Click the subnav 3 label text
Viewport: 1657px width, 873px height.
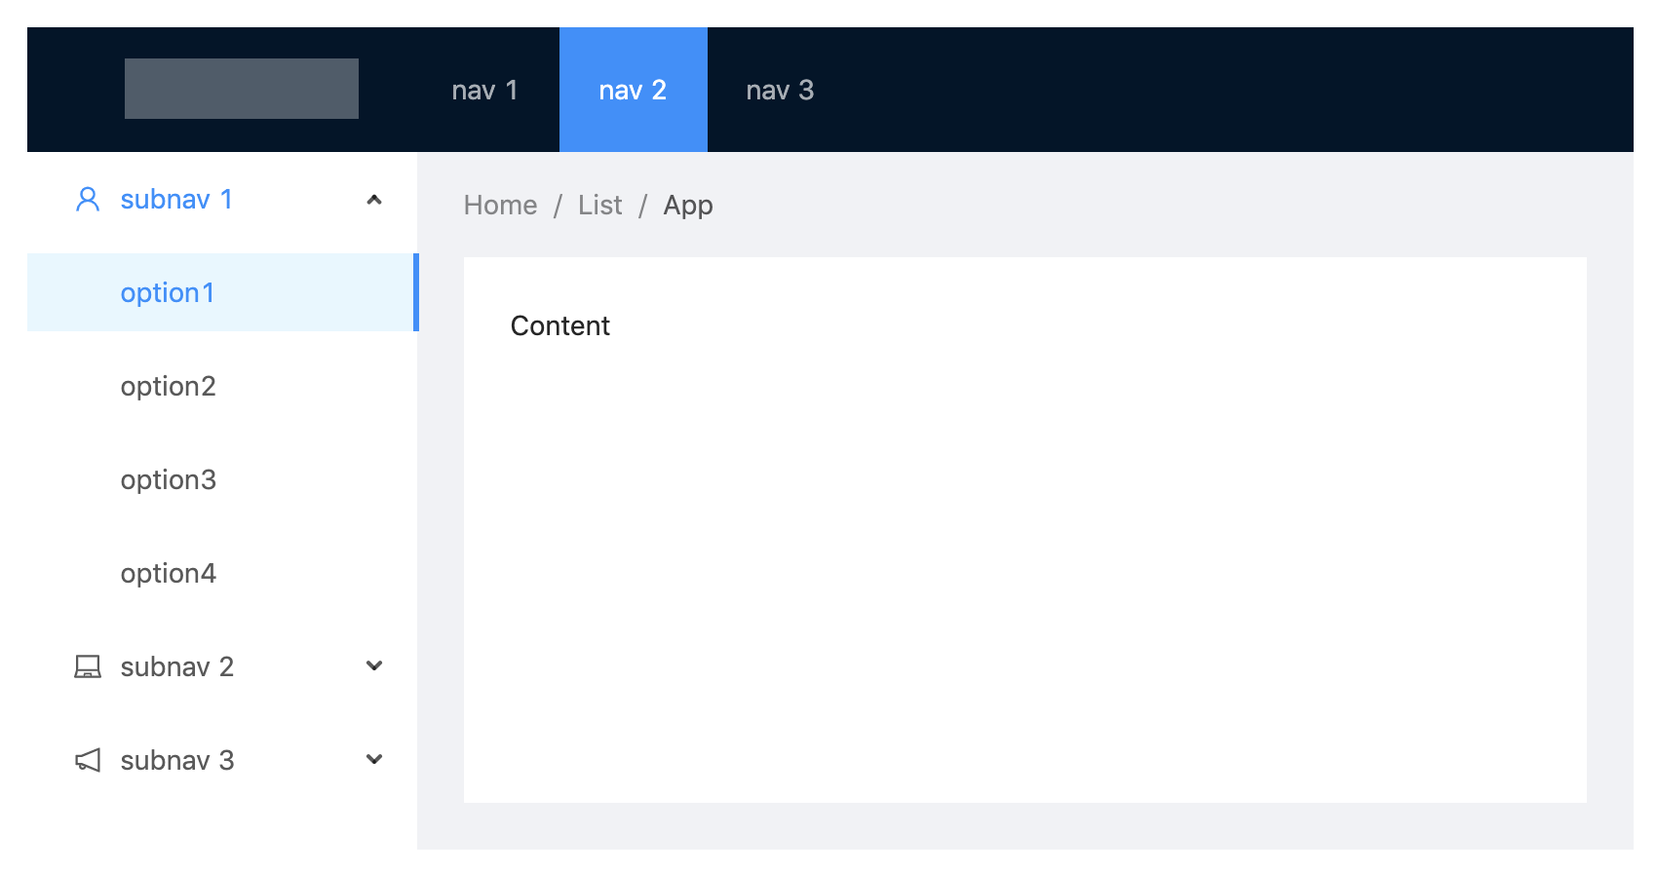176,761
